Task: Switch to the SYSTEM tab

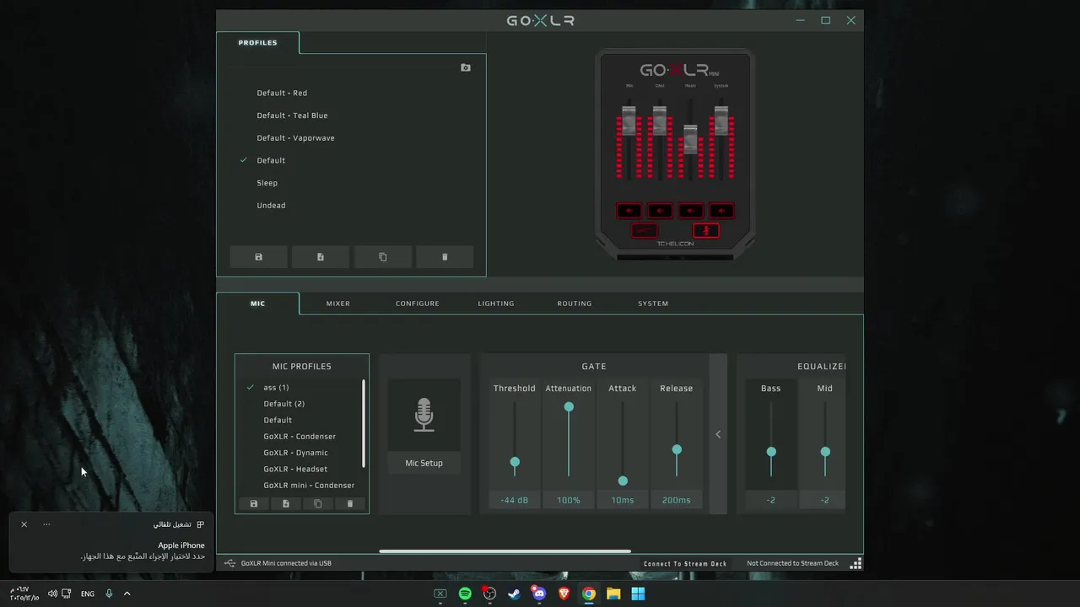Action: pos(653,303)
